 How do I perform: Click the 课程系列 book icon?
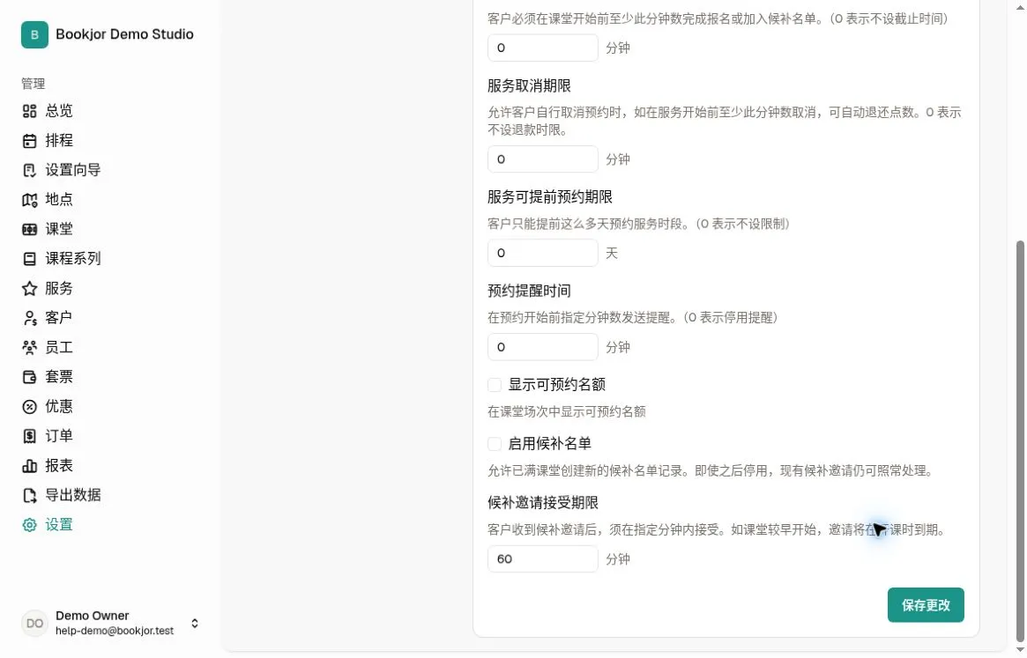[x=29, y=259]
